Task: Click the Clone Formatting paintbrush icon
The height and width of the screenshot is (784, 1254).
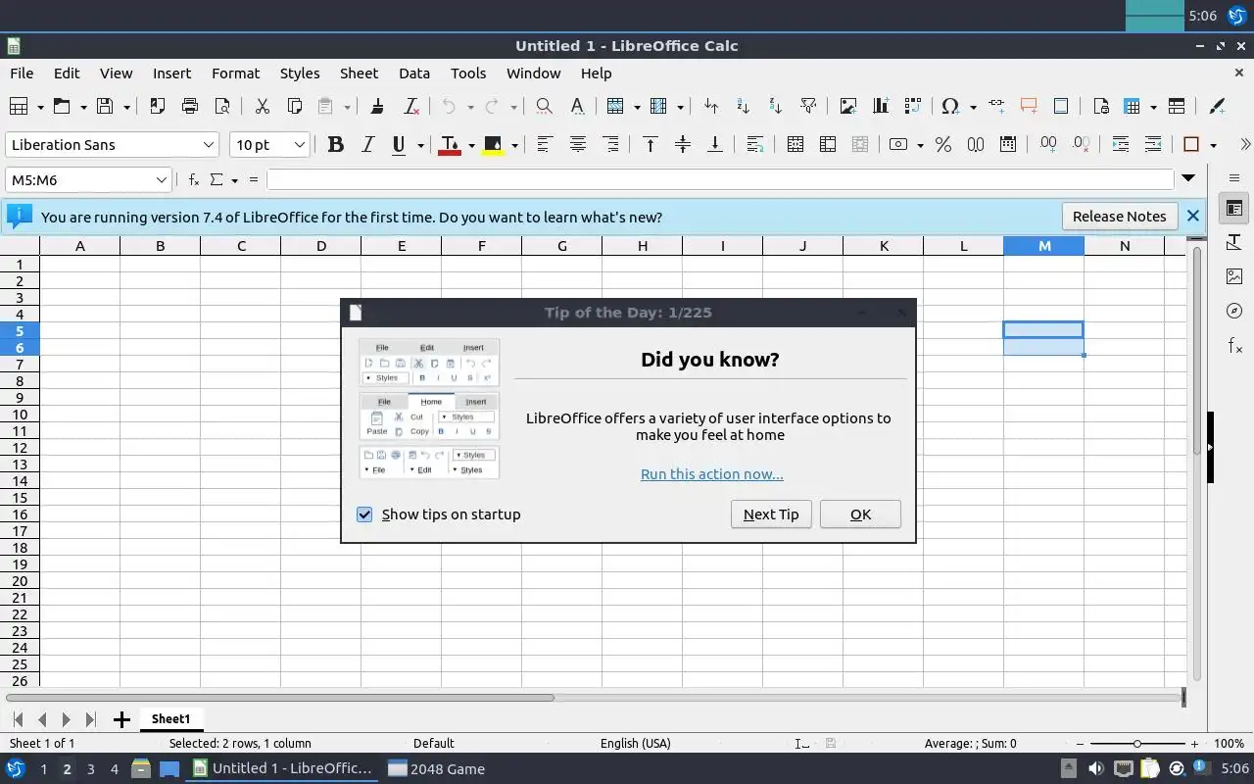Action: (377, 106)
